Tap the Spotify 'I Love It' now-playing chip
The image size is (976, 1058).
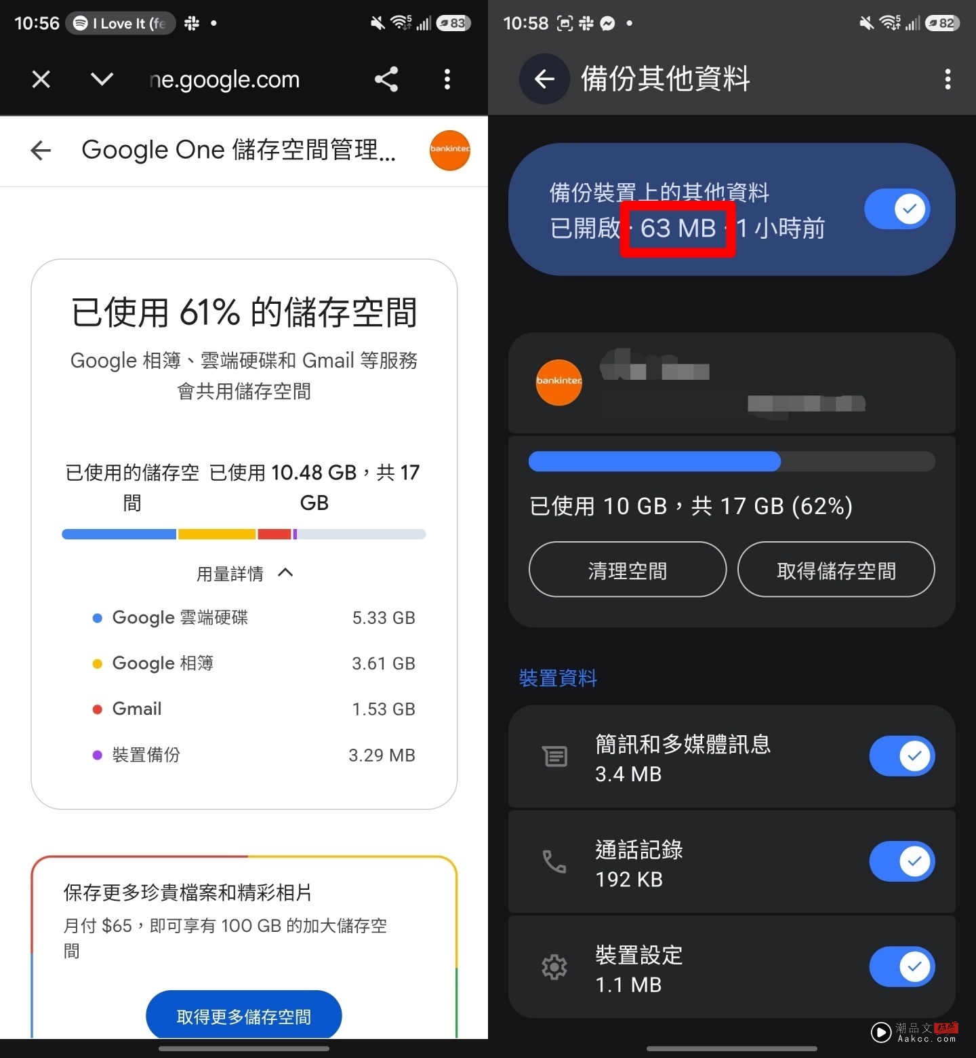(x=121, y=23)
